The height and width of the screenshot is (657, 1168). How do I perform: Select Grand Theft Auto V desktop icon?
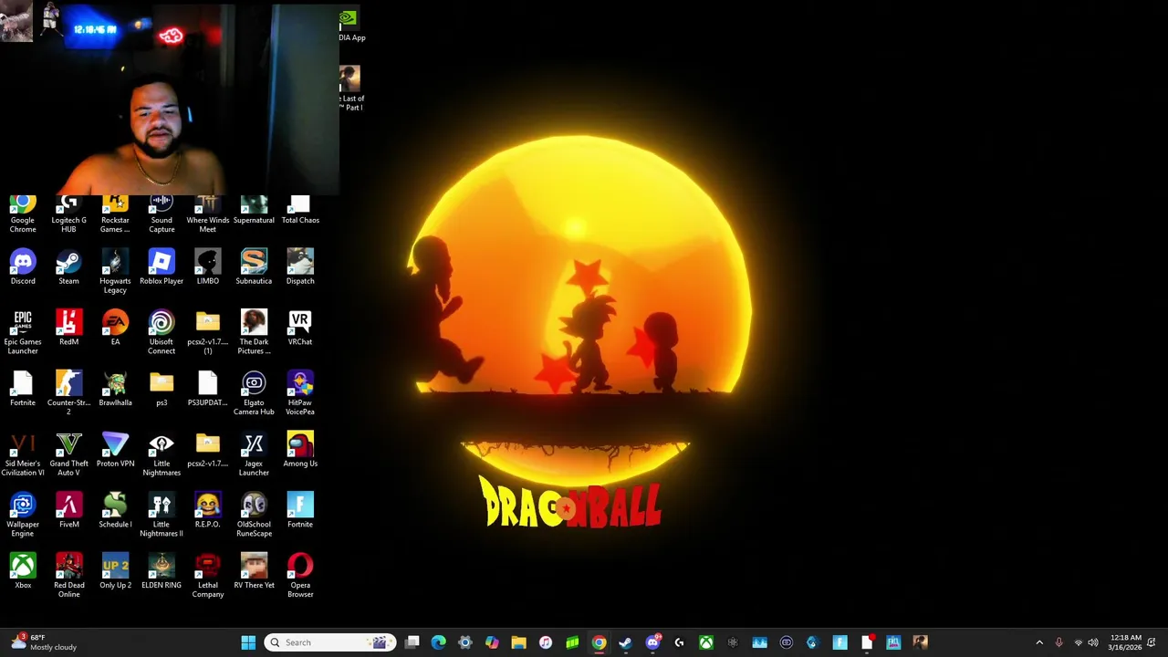tap(68, 454)
